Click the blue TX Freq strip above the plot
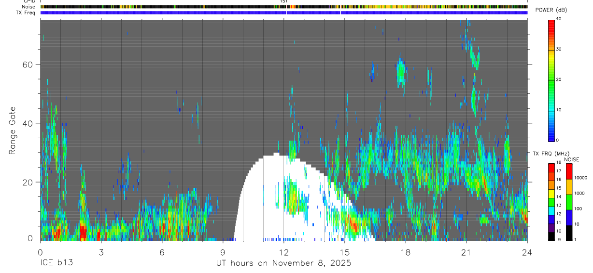The image size is (593, 273). click(284, 13)
